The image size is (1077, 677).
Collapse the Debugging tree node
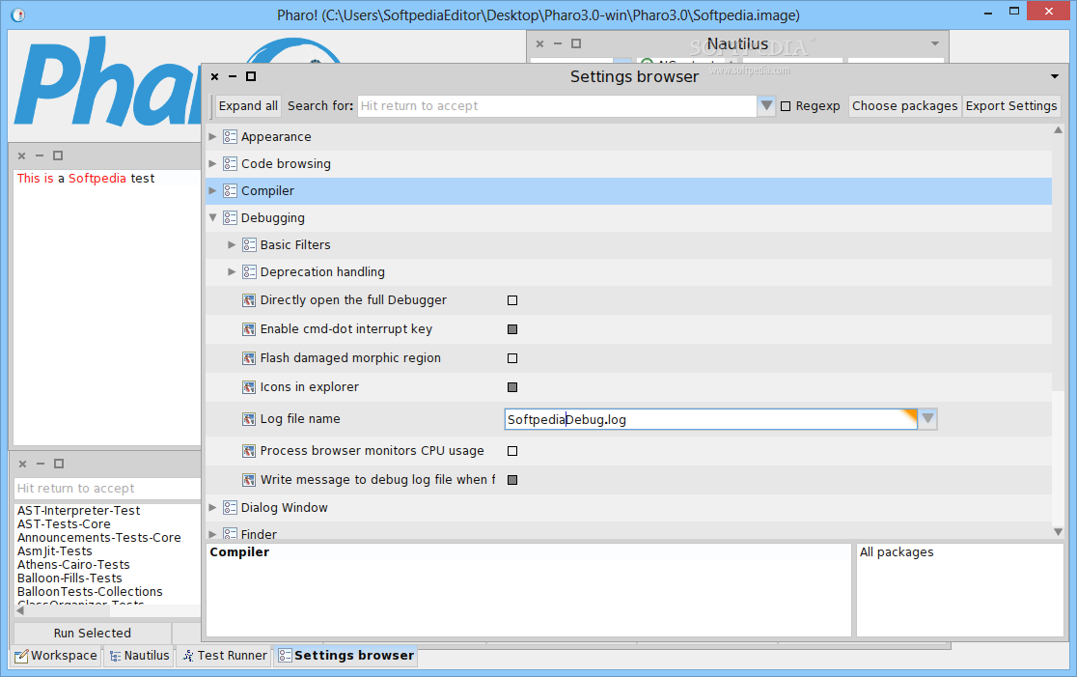[x=212, y=218]
